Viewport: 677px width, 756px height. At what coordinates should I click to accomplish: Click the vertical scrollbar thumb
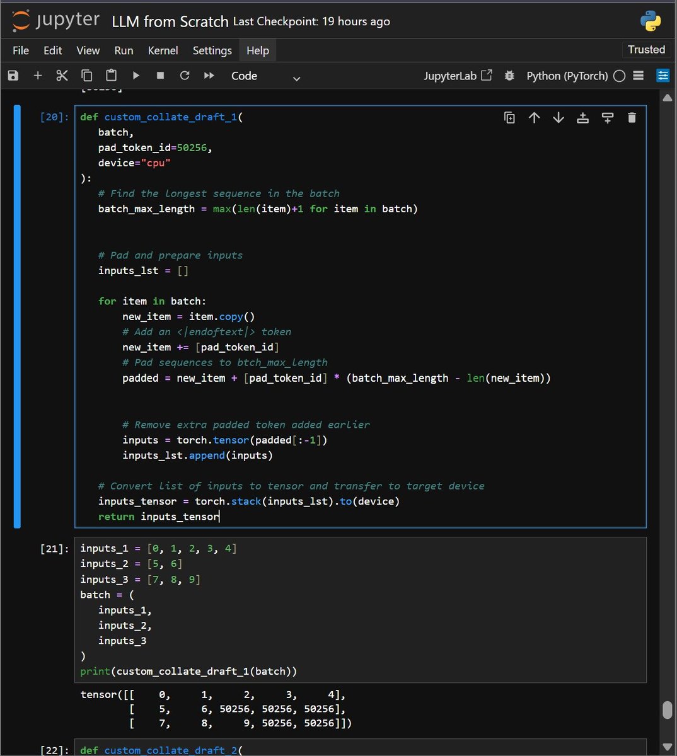[x=668, y=711]
